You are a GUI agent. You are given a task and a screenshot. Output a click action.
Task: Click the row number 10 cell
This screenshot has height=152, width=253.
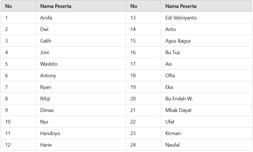(18, 122)
